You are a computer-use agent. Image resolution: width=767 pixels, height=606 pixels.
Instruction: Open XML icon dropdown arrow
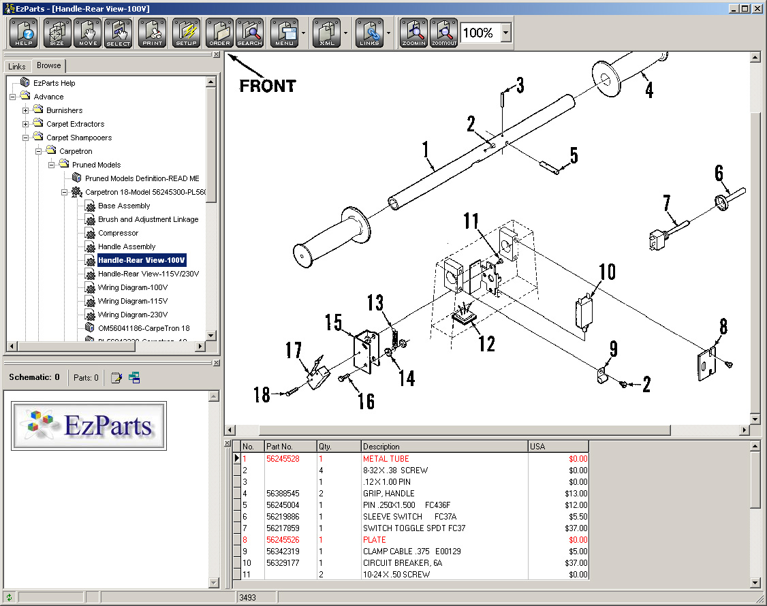pos(346,33)
